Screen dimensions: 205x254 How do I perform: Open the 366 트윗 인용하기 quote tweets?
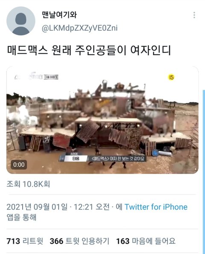(x=79, y=241)
